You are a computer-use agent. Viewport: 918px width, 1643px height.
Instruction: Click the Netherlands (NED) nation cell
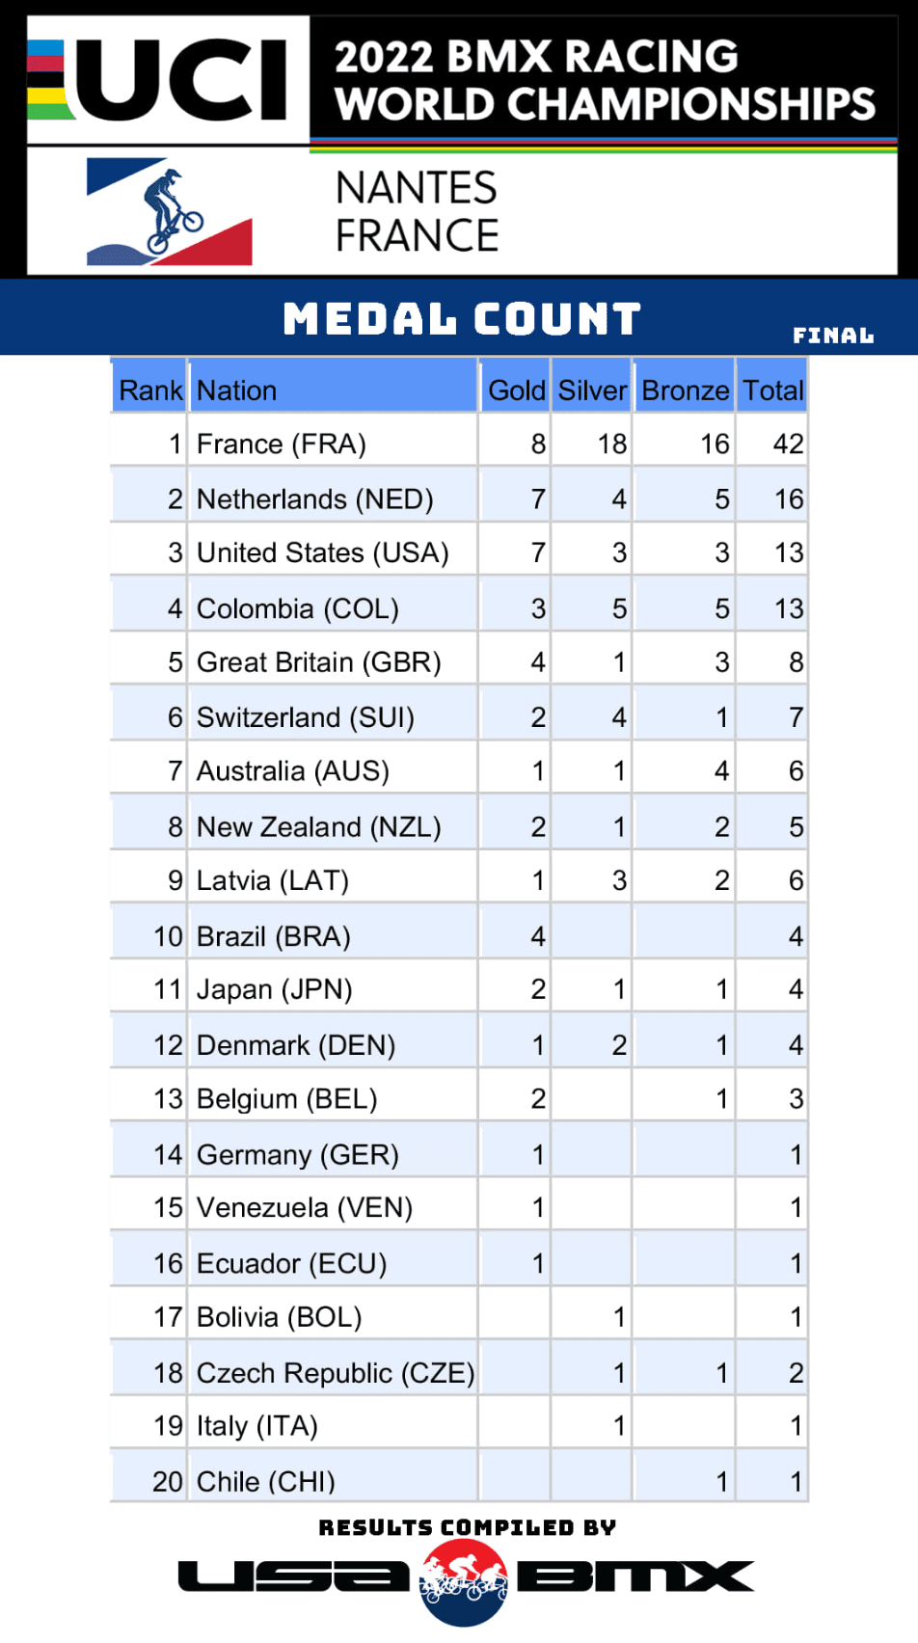pyautogui.click(x=314, y=499)
